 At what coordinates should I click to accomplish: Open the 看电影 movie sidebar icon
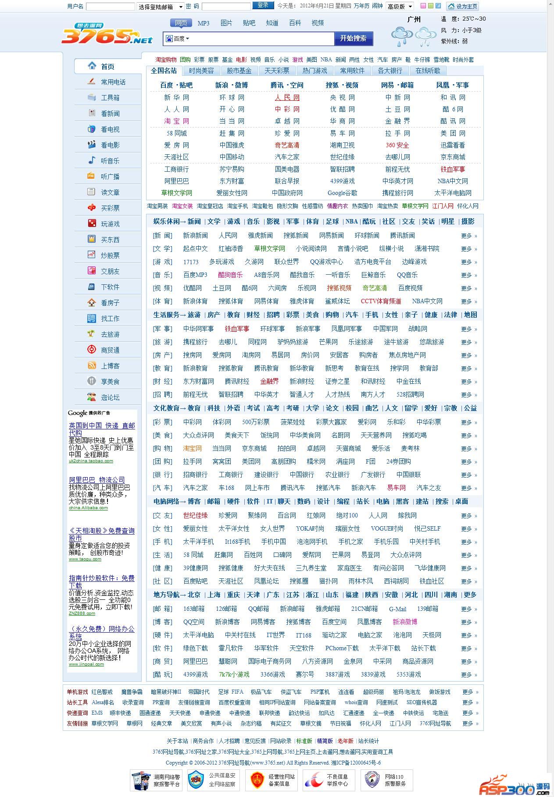click(x=91, y=145)
